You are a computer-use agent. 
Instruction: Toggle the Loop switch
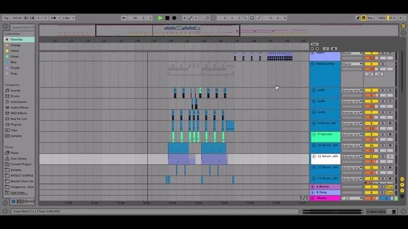click(252, 18)
